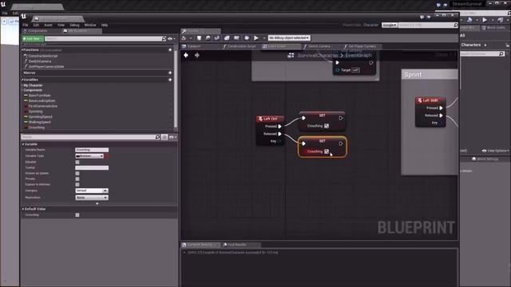The height and width of the screenshot is (287, 511).
Task: Open the Variable Type dropdown
Action: 89,156
